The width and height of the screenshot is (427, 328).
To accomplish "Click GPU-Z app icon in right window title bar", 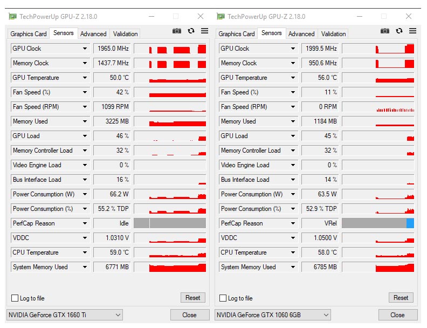I will click(x=221, y=16).
